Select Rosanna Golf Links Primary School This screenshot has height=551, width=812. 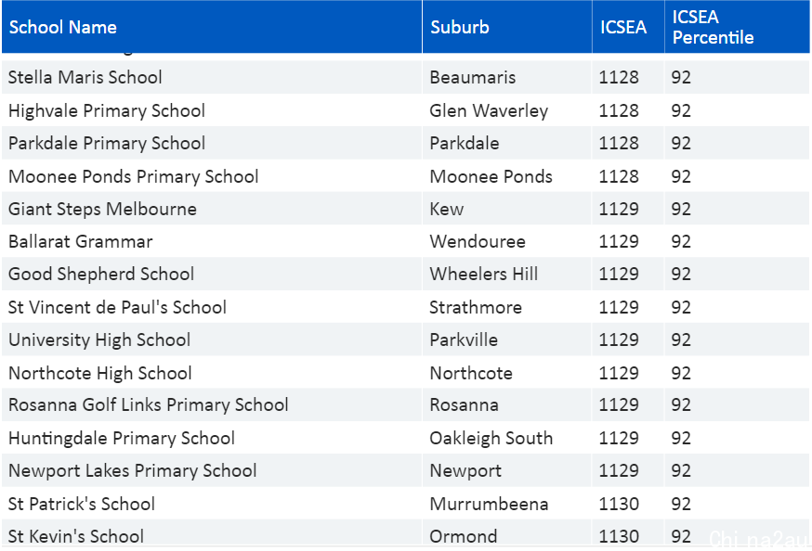click(148, 404)
